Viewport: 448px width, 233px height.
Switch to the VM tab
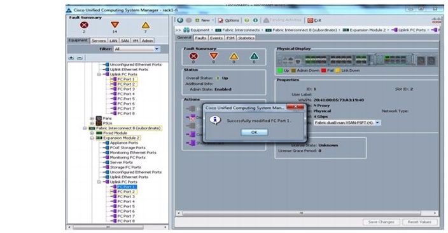click(135, 41)
